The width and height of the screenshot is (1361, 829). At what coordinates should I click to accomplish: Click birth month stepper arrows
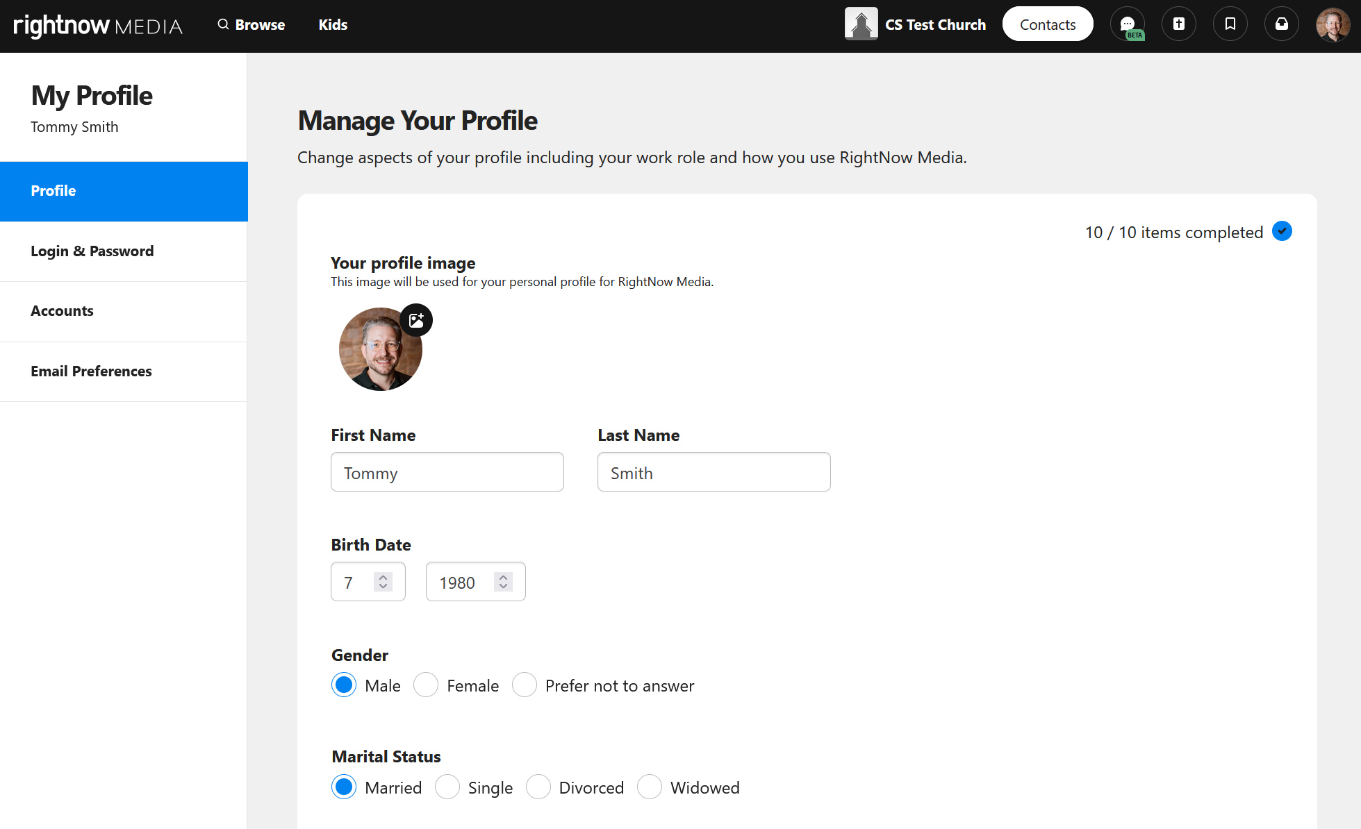[383, 582]
